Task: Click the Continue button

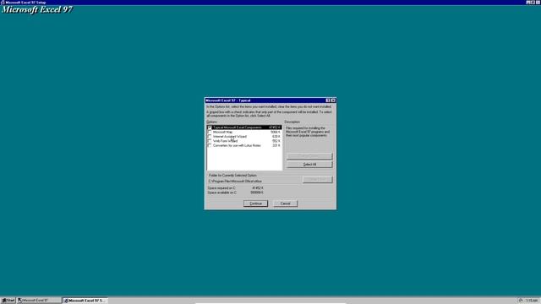Action: pos(255,204)
